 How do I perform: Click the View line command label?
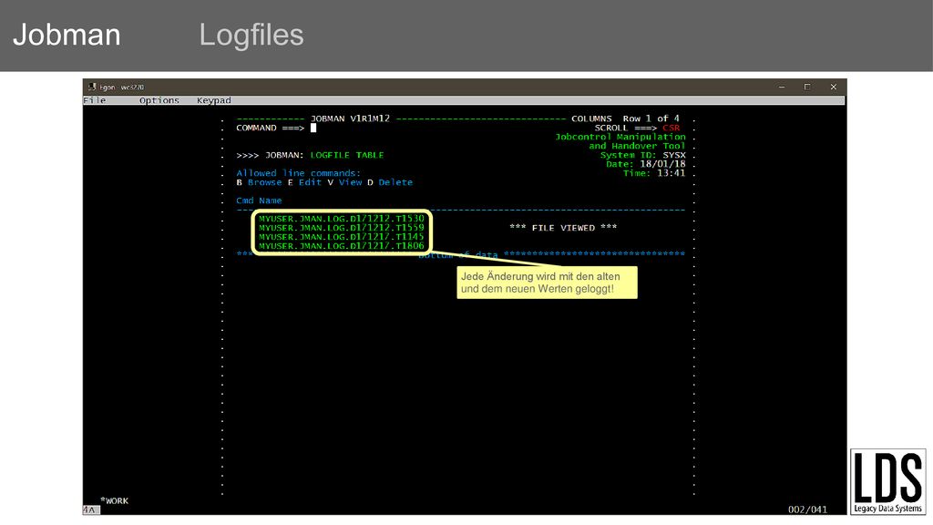(350, 182)
